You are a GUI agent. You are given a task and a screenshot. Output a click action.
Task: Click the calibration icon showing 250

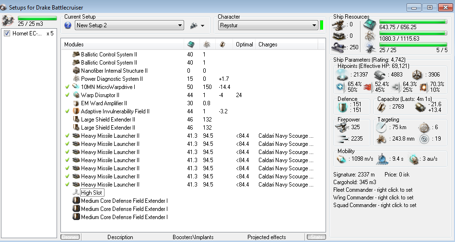point(339,47)
